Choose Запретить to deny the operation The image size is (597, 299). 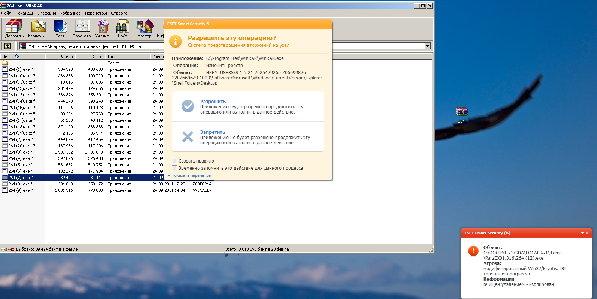247,137
